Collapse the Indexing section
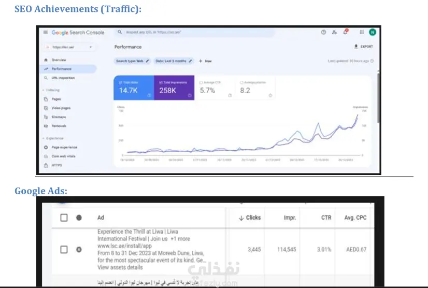This screenshot has width=428, height=288. pyautogui.click(x=51, y=90)
